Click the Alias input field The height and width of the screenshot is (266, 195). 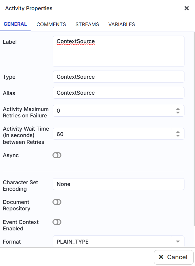118,93
